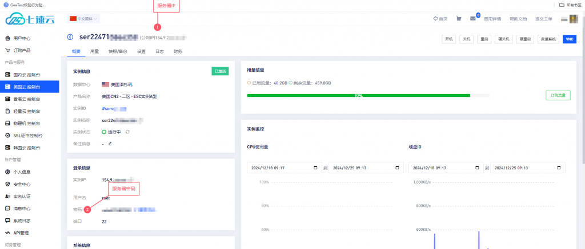
Task: Open the mail messages icon
Action: [x=472, y=19]
